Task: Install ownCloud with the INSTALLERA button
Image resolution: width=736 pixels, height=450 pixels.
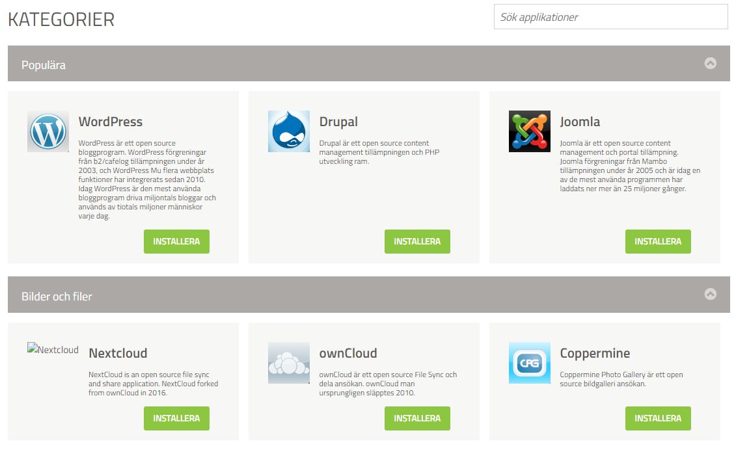Action: click(x=417, y=419)
